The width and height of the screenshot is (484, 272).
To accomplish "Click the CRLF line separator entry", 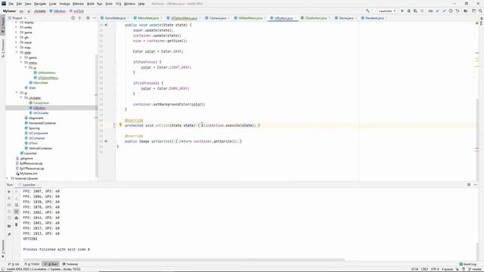I will [424, 269].
